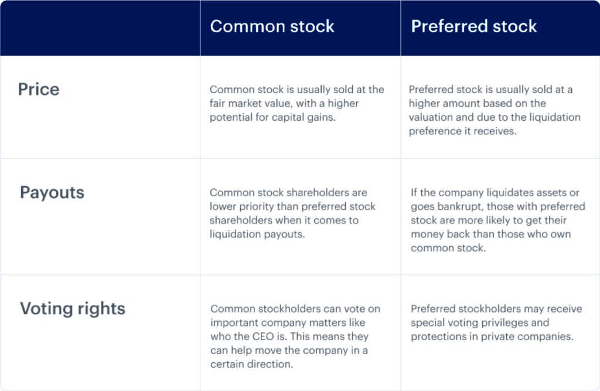Select the preferred stockholders voting rights paragraph
This screenshot has width=600, height=391.
tap(496, 322)
